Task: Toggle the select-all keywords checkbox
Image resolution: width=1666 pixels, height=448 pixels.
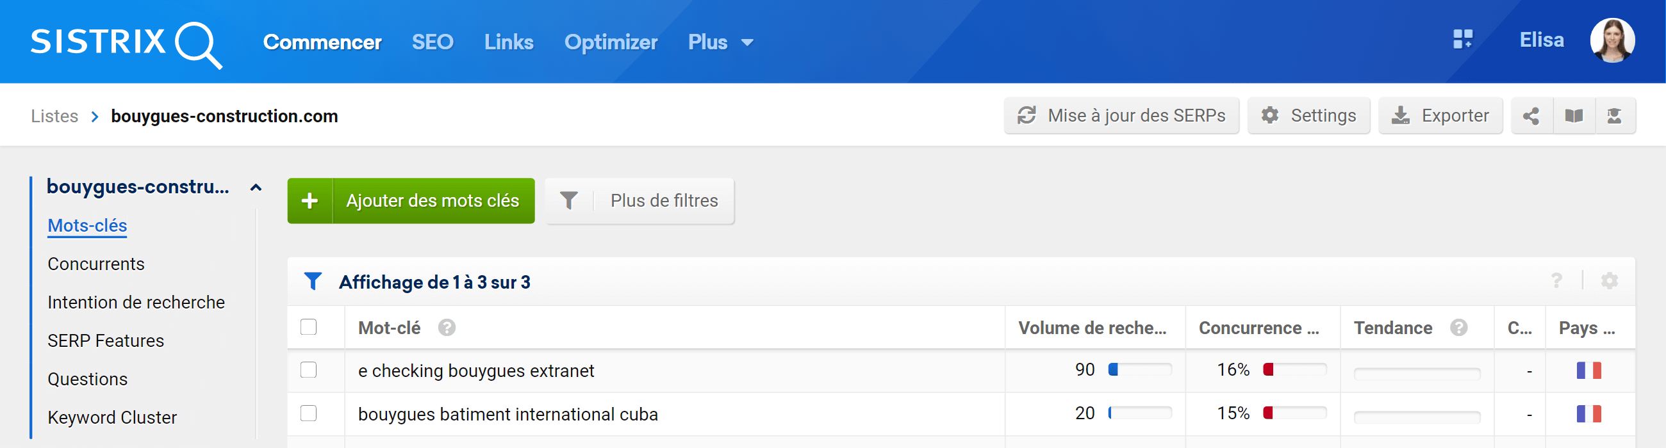Action: click(308, 327)
